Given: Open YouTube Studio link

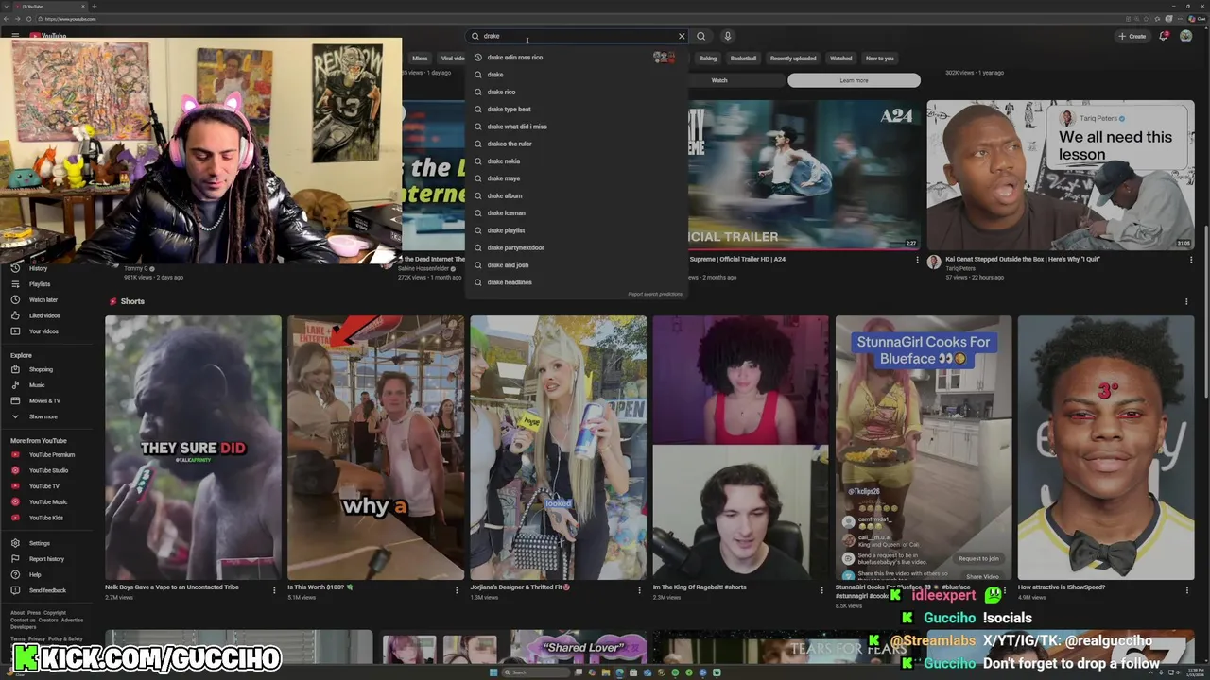Looking at the screenshot, I should 48,470.
